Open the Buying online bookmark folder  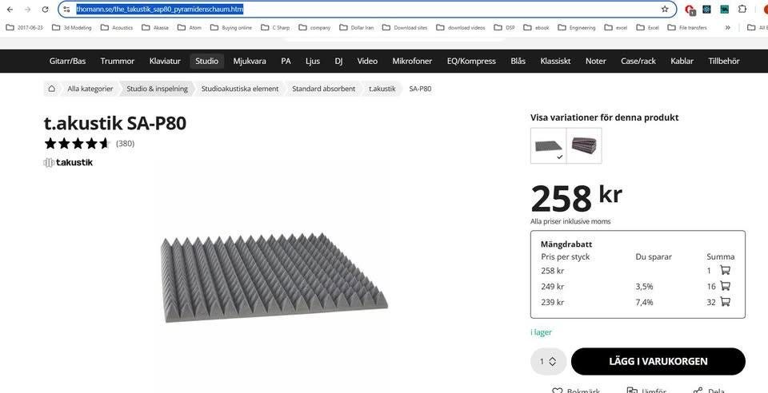231,28
